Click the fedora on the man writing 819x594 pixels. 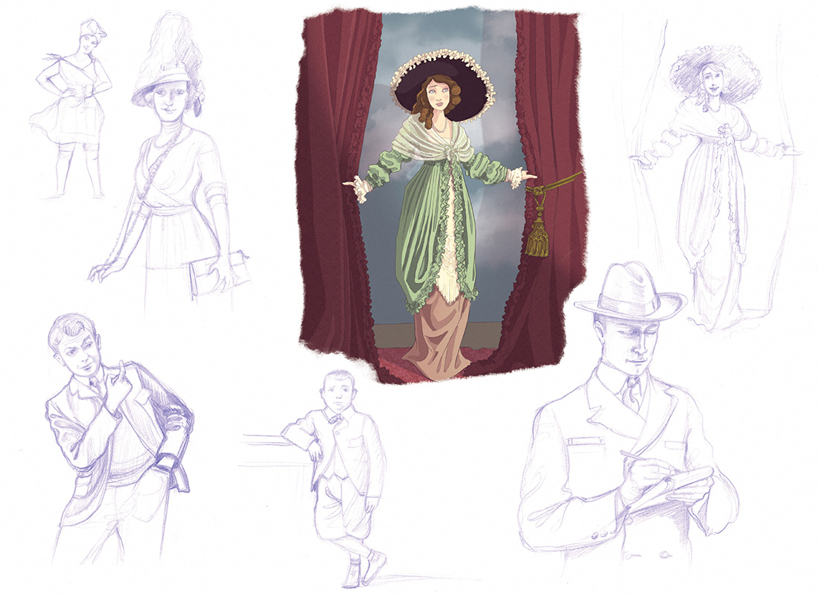[629, 294]
